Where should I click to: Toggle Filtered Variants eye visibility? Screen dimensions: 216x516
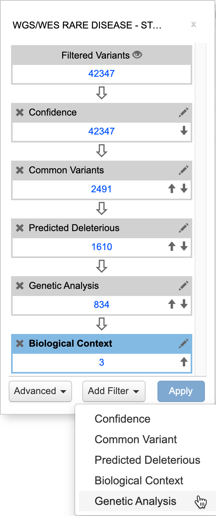click(137, 55)
